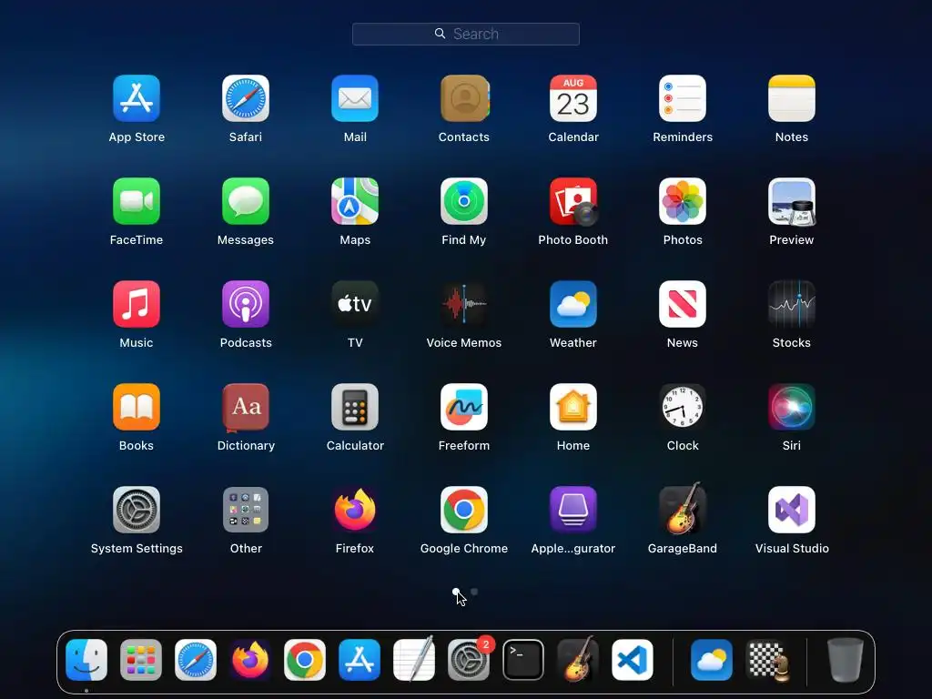Image resolution: width=932 pixels, height=699 pixels.
Task: Open Weather from the Launchpad grid
Action: [x=573, y=304]
